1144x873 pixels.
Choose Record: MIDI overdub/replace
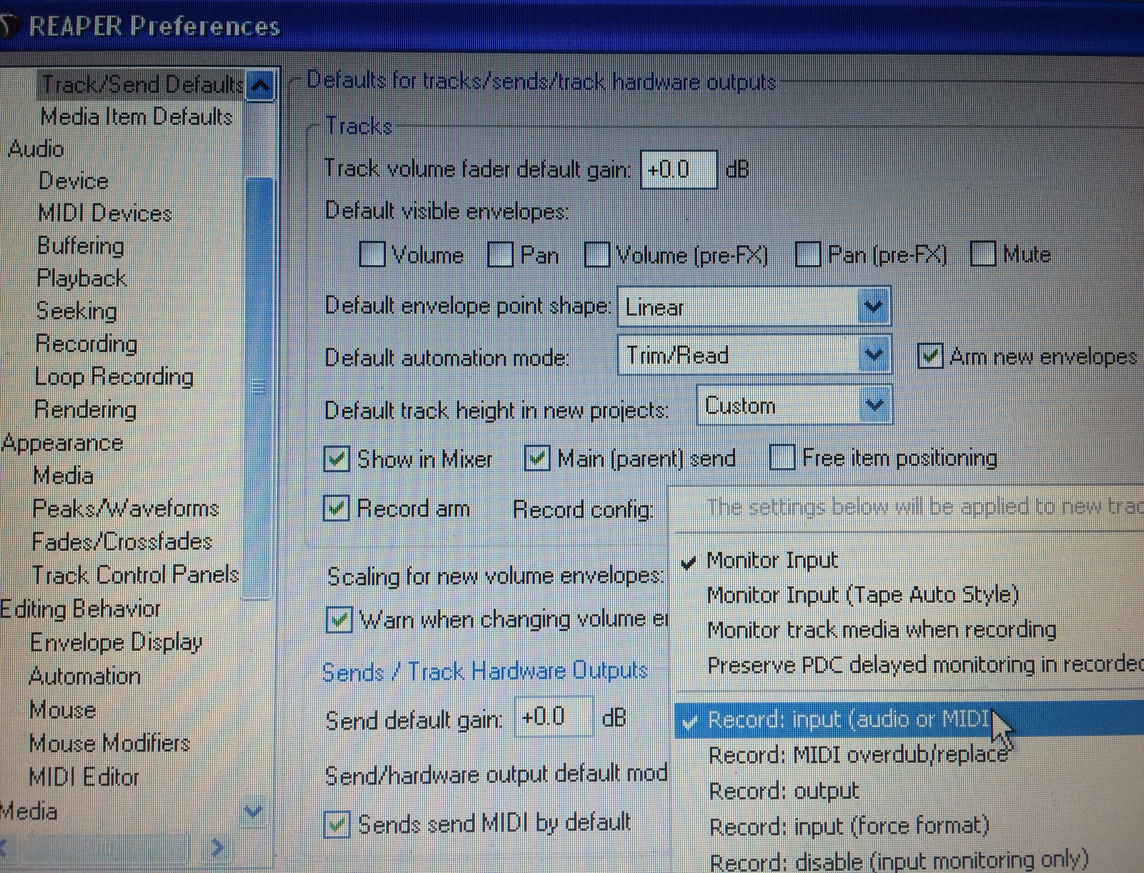click(x=857, y=755)
